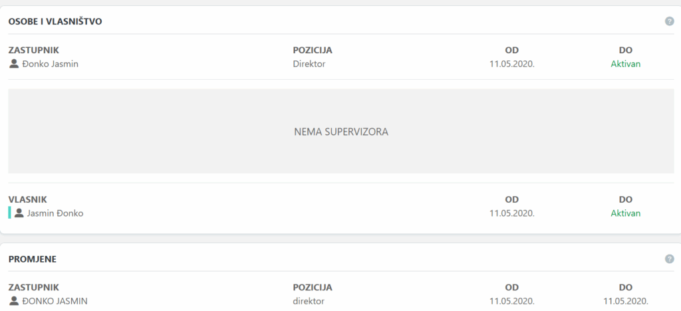The height and width of the screenshot is (311, 681).
Task: Click Aktivan status in the Vlasnik row
Action: coord(625,213)
